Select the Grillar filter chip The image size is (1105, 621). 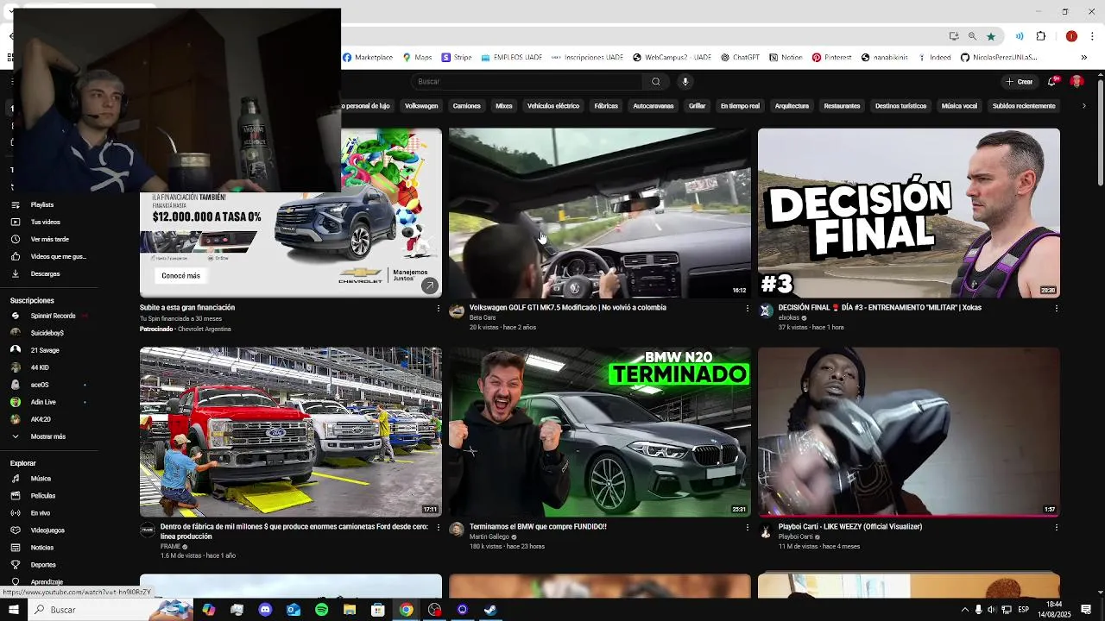[x=698, y=106]
